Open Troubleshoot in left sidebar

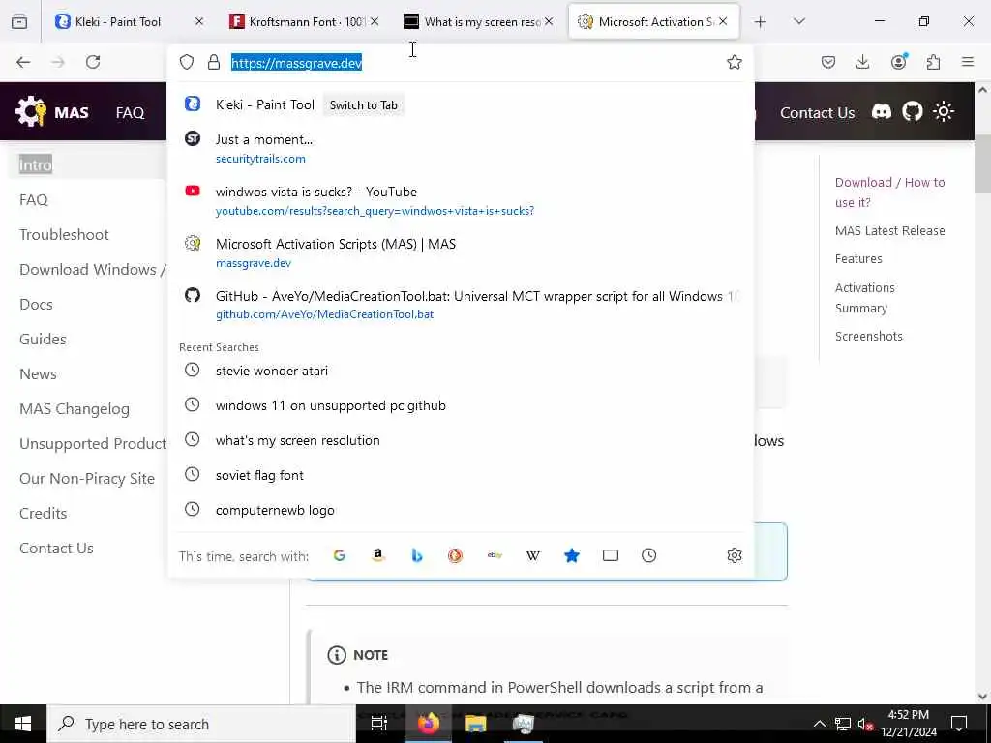64,234
